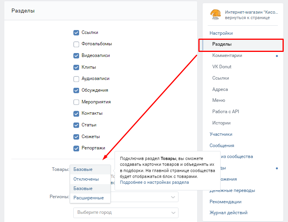Screen dimensions: 288x222
Task: Click the store logo avatar
Action: (x=216, y=15)
